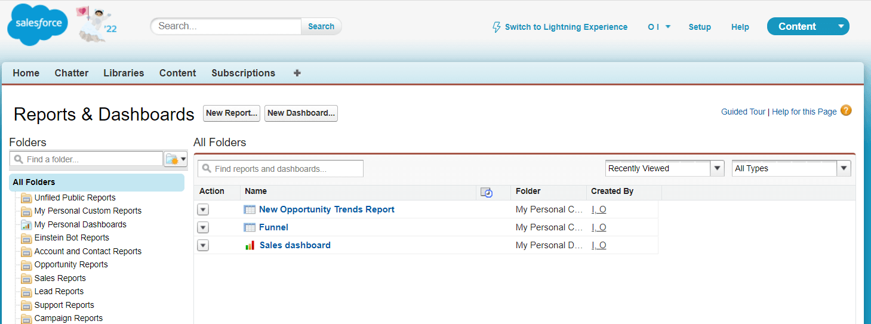Open the Help link in header
871x324 pixels.
pos(740,27)
